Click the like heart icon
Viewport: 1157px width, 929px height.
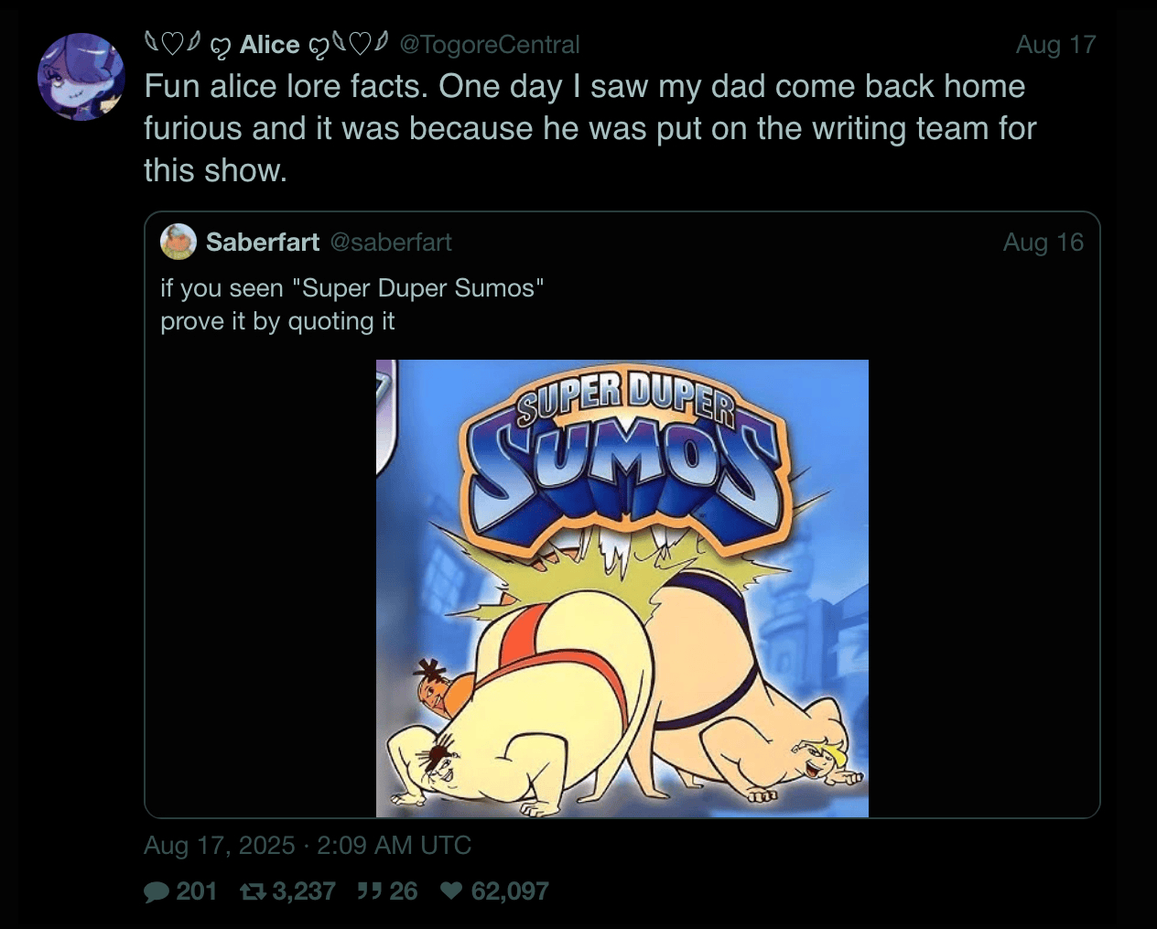[x=451, y=891]
